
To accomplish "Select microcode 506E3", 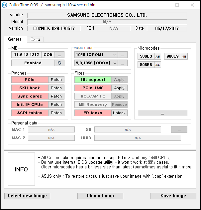I will tap(146, 56).
